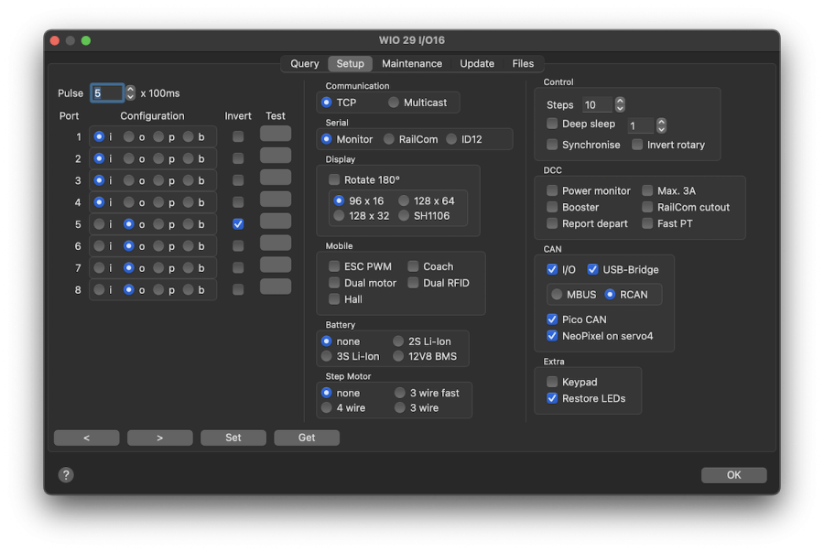824x552 pixels.
Task: Toggle the Invert checkbox for port 5
Action: 238,224
